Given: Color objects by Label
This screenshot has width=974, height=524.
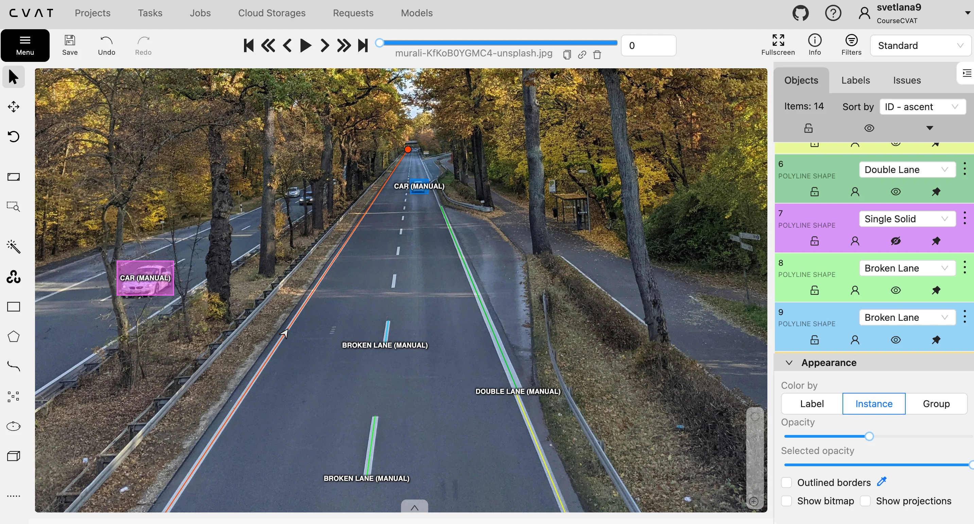Looking at the screenshot, I should 812,403.
